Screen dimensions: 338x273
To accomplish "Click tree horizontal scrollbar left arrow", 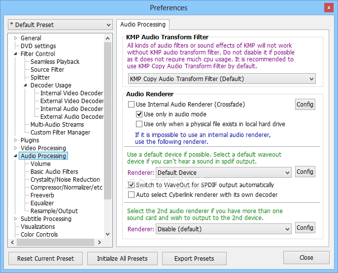I will point(12,243).
